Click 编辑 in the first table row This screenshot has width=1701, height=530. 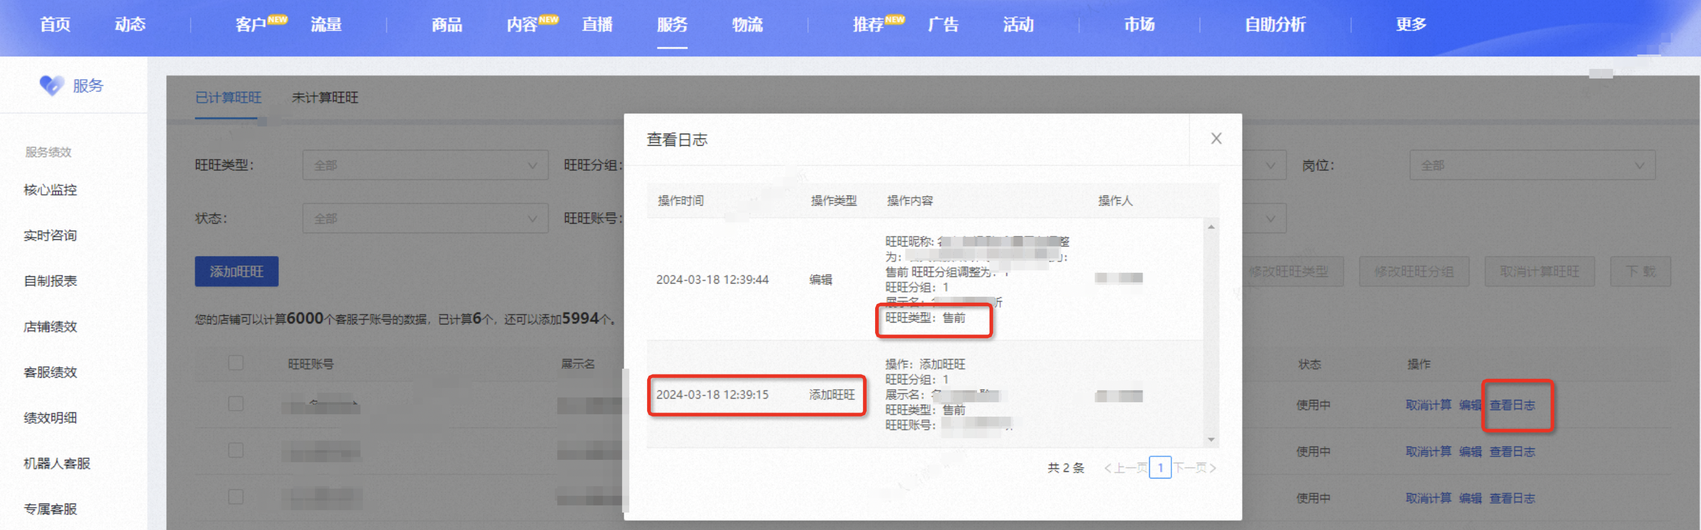tap(1470, 405)
